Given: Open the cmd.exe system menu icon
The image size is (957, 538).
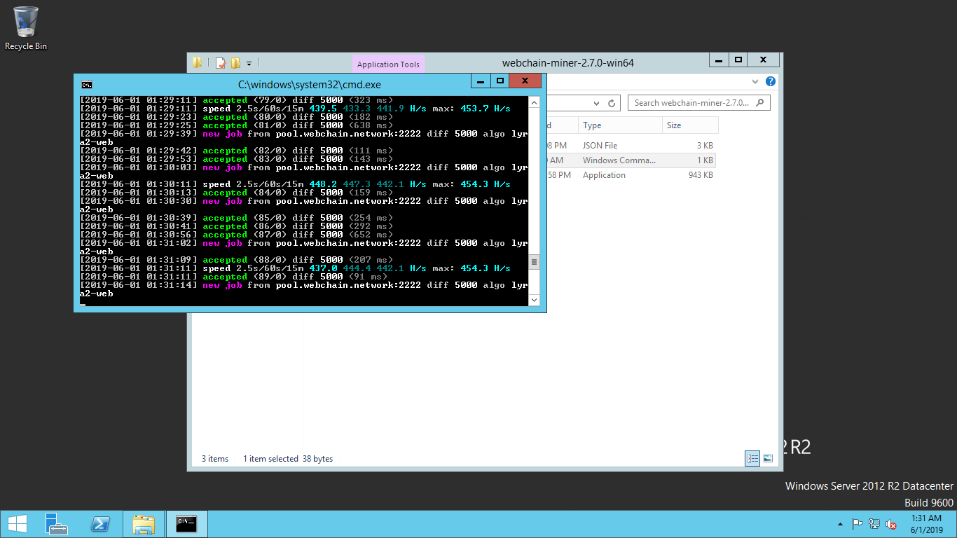Looking at the screenshot, I should [86, 84].
